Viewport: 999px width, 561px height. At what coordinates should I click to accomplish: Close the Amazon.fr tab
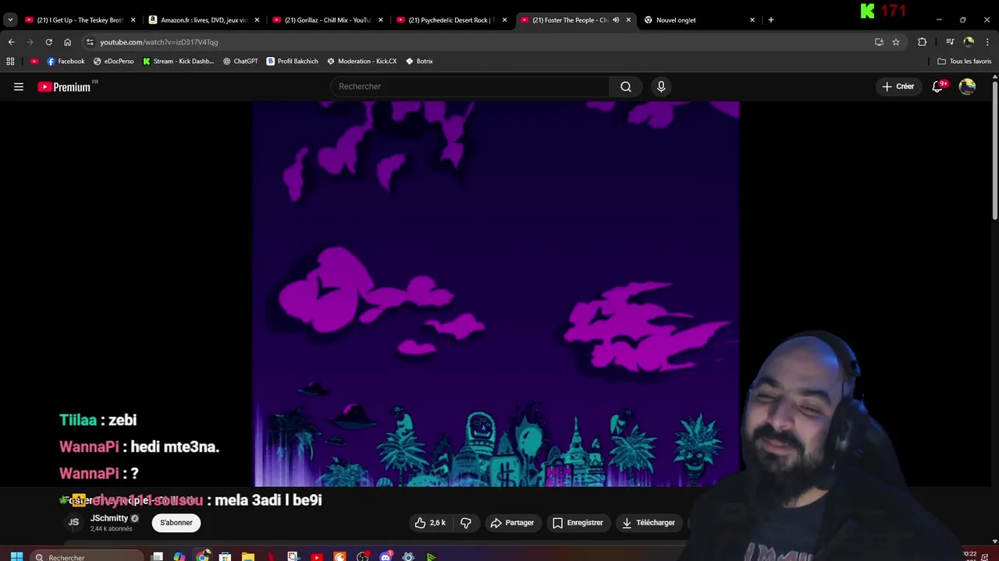tap(257, 20)
